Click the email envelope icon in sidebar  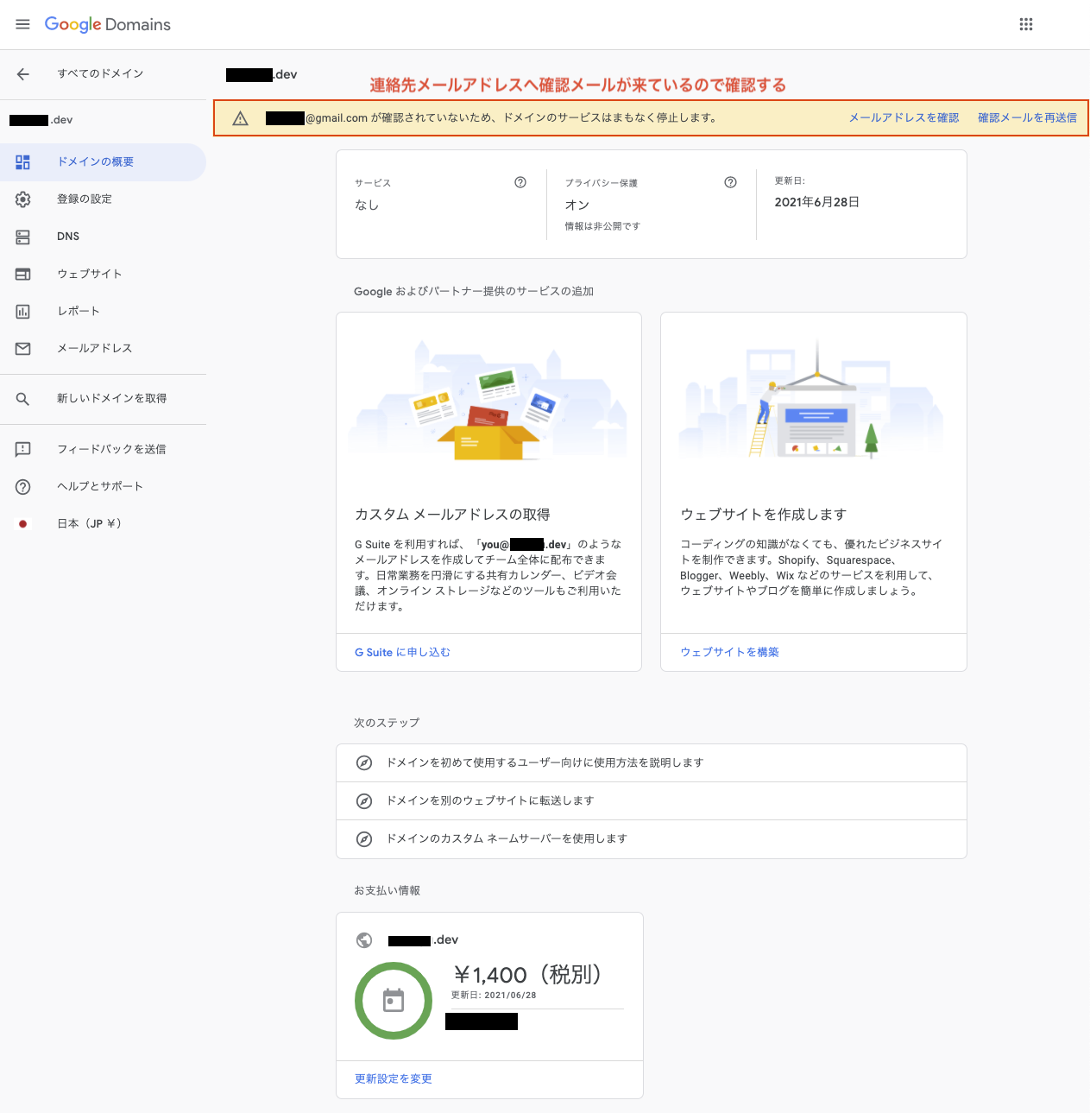coord(23,349)
